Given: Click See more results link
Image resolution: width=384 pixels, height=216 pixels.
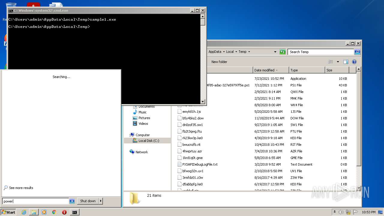Looking at the screenshot, I should point(21,188).
